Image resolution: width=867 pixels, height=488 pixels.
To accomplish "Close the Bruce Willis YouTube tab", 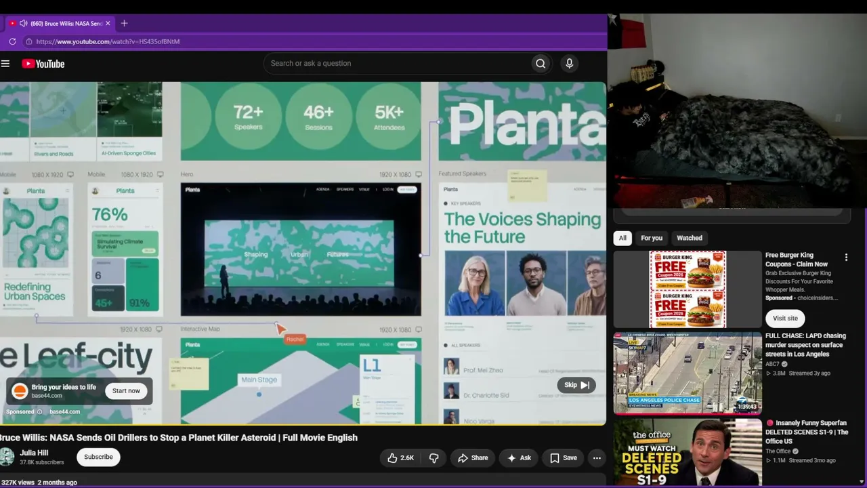I will coord(108,23).
